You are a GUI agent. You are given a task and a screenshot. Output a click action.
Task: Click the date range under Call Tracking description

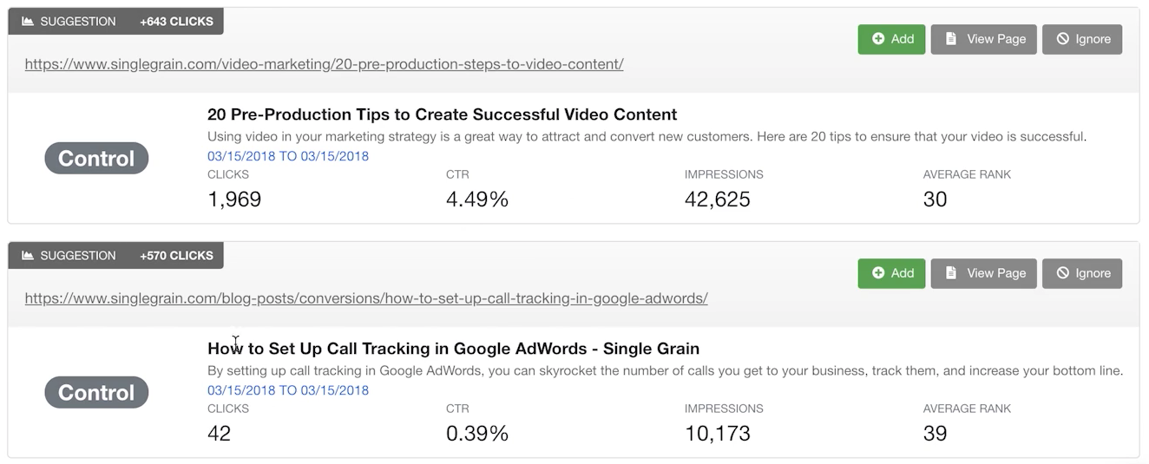tap(288, 390)
